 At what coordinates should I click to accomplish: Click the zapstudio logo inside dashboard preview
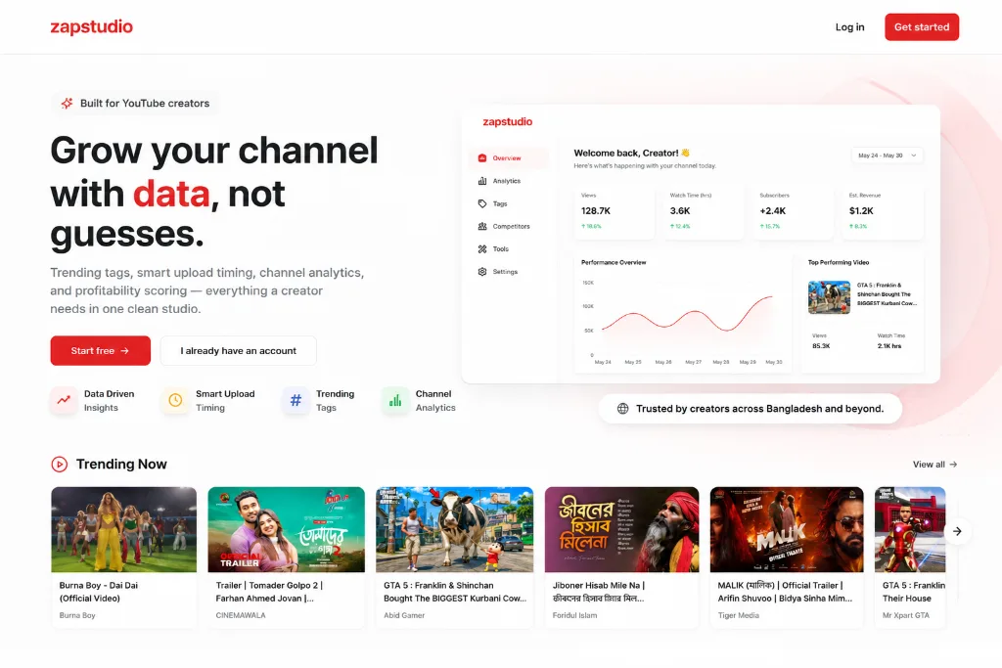(508, 121)
